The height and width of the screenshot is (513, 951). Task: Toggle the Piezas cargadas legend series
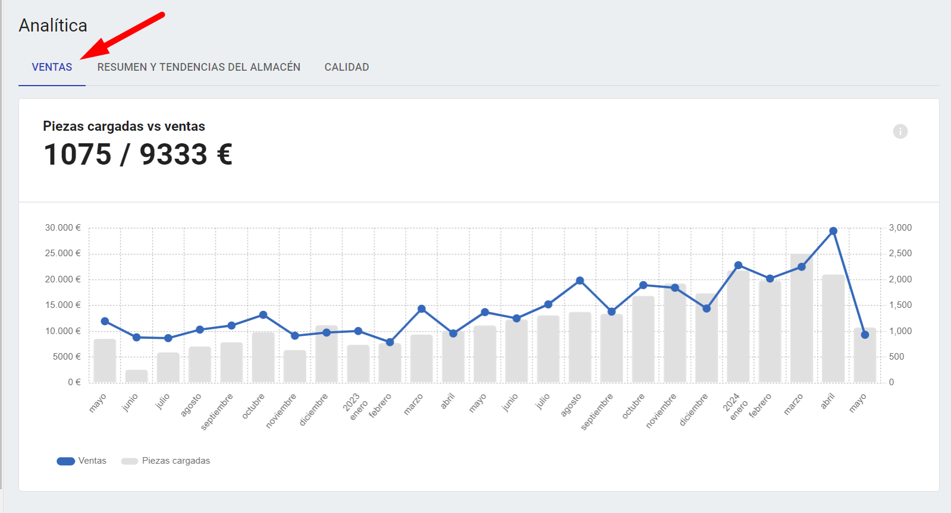pos(165,461)
